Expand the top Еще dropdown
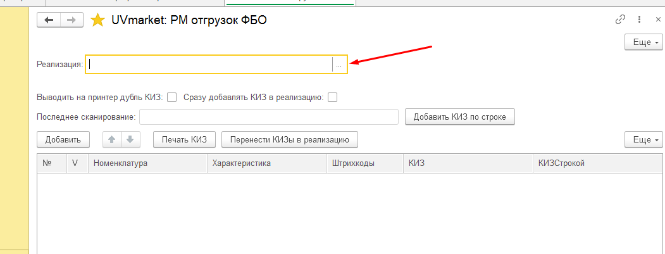This screenshot has height=254, width=665. [643, 42]
